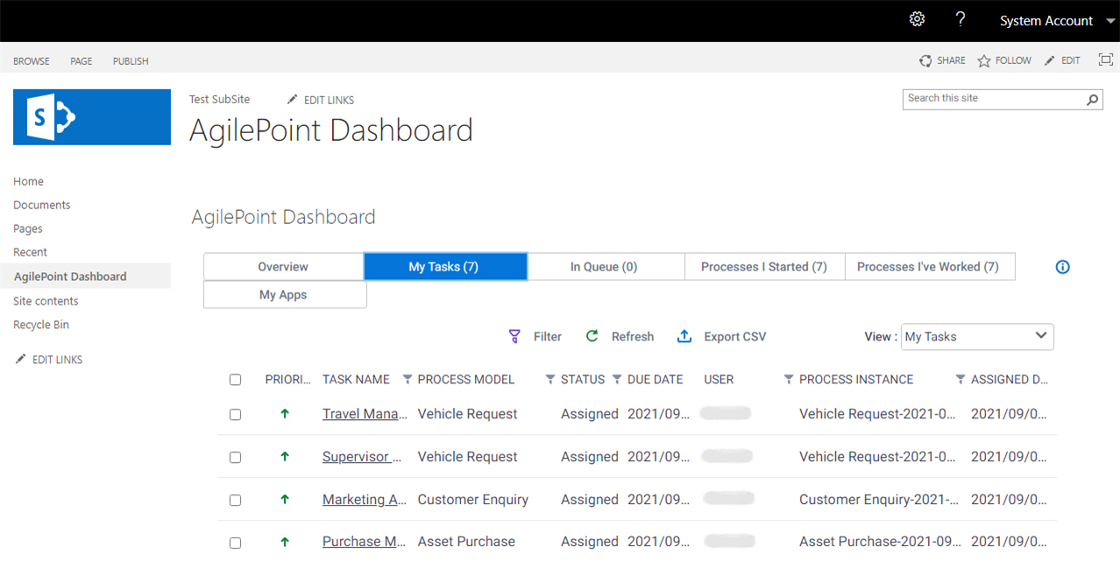Check the Marketing A... task checkbox

pyautogui.click(x=235, y=500)
